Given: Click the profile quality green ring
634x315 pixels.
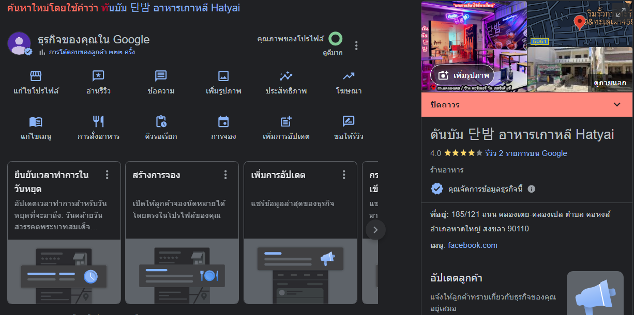Looking at the screenshot, I should (x=336, y=39).
